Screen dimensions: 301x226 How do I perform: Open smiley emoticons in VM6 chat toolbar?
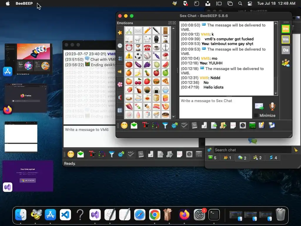coord(71,154)
